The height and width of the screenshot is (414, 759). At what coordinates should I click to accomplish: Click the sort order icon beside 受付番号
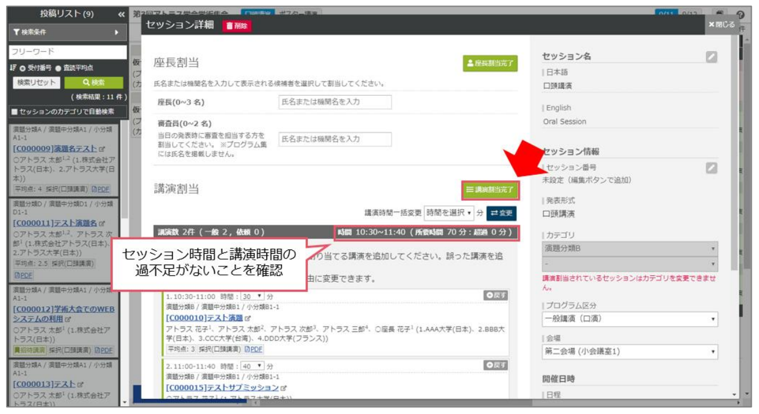(12, 67)
